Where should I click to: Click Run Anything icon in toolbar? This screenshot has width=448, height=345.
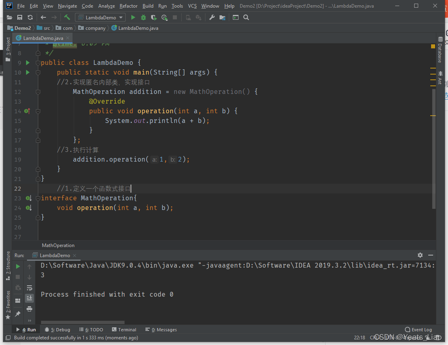tap(235, 17)
